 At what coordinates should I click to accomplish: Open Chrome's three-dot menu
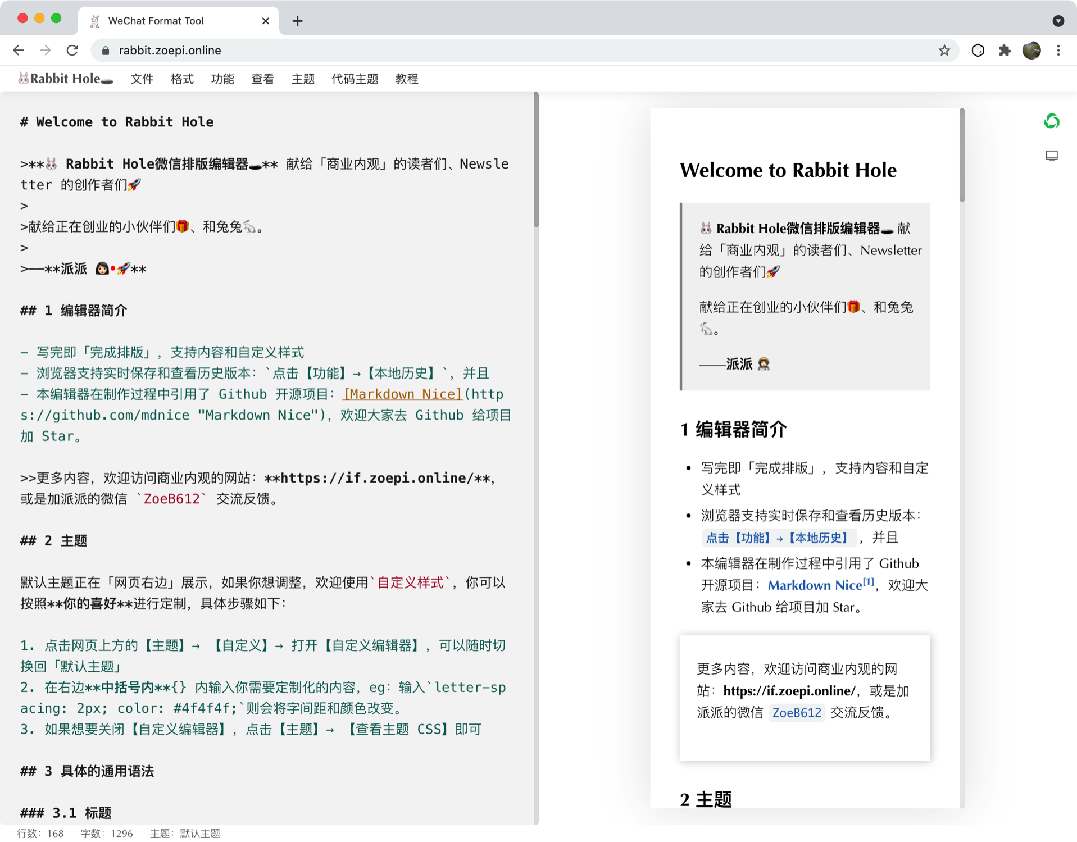pyautogui.click(x=1058, y=51)
